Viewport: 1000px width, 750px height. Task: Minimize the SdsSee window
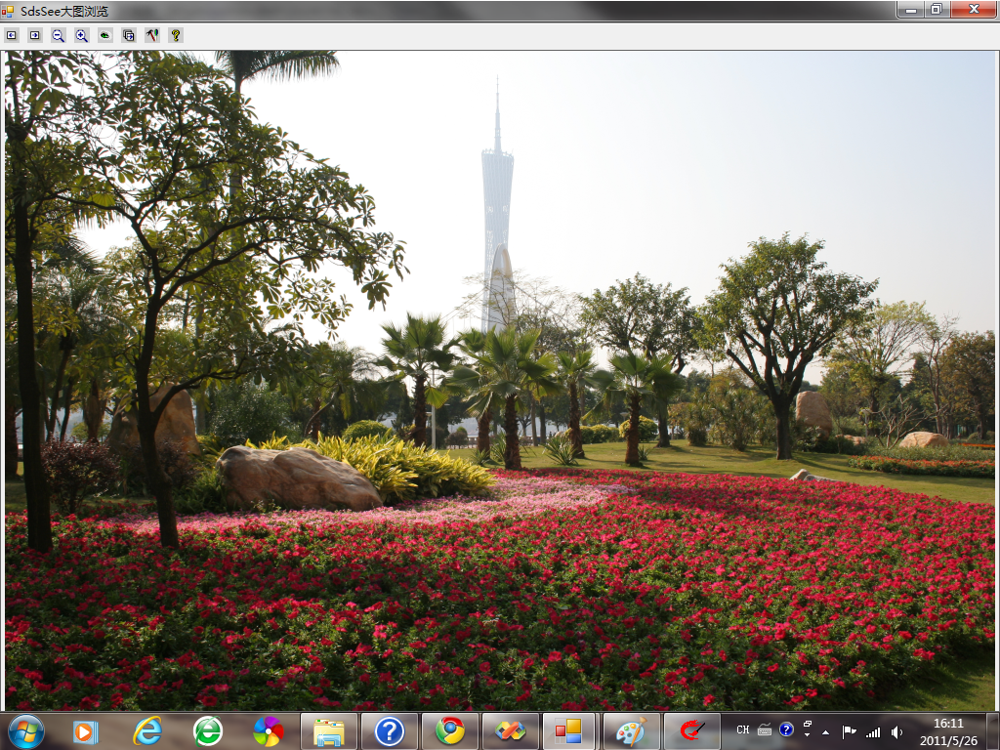coord(911,10)
